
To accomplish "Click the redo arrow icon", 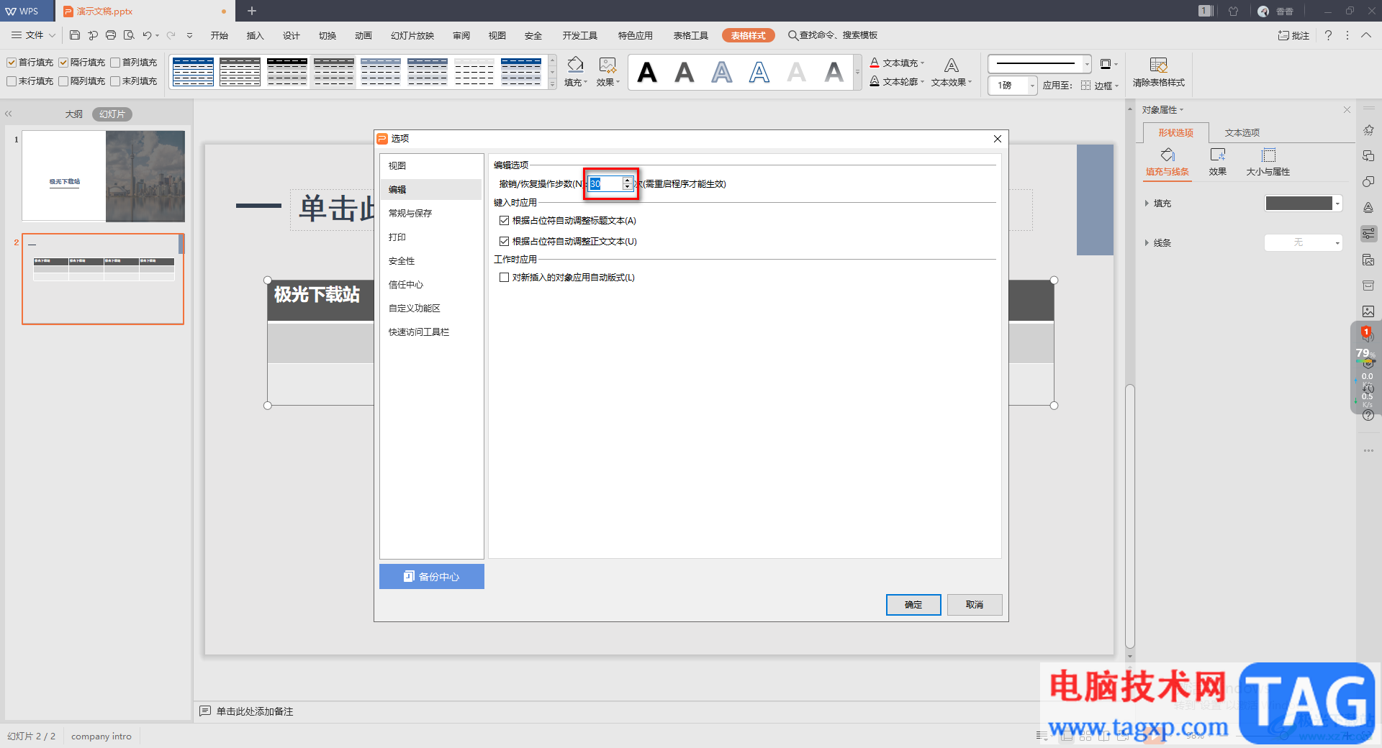I will pos(171,35).
